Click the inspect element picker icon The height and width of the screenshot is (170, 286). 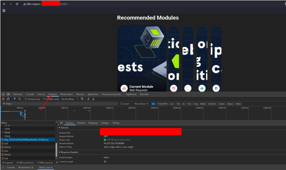[x=3, y=94]
